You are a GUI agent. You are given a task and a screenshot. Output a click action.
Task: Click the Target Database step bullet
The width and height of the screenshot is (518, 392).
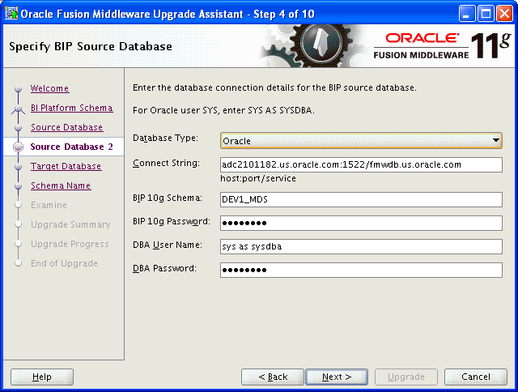click(x=18, y=167)
